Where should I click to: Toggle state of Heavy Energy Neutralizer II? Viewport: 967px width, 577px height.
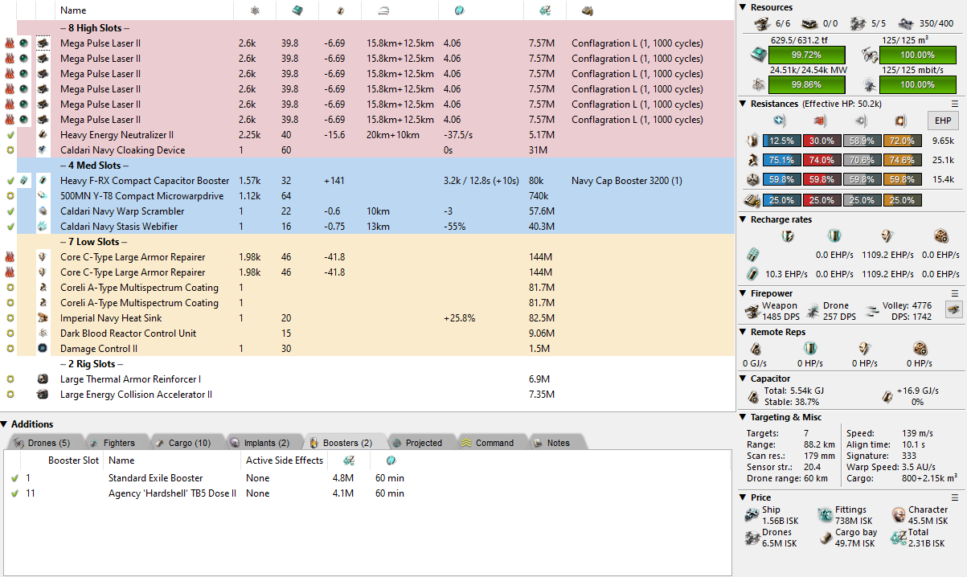pyautogui.click(x=10, y=135)
